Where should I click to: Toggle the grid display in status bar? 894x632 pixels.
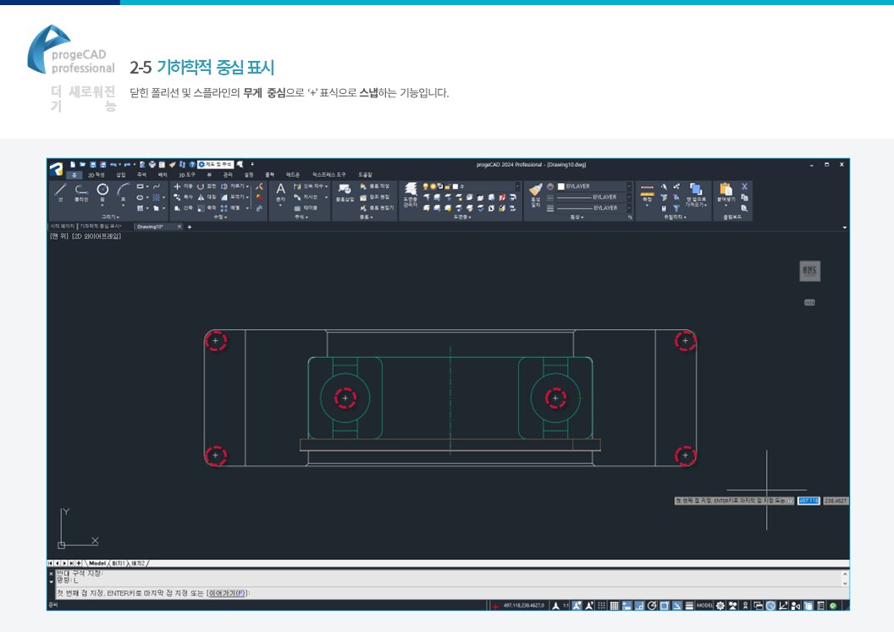[614, 606]
